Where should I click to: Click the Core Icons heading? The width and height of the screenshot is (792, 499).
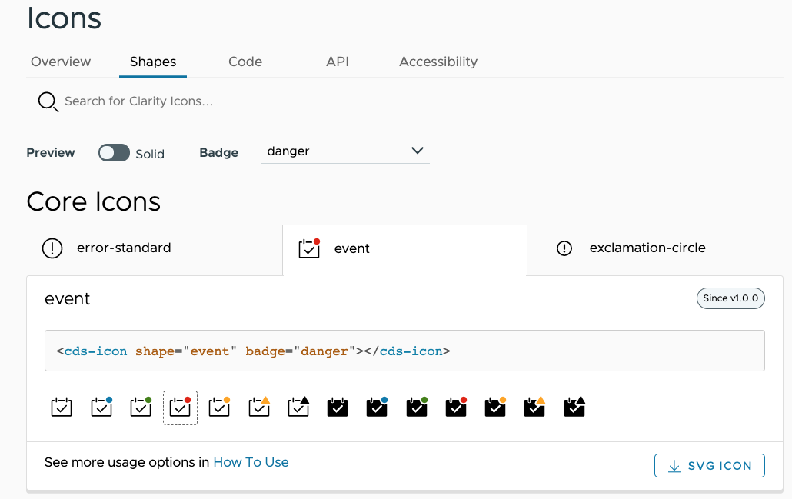pyautogui.click(x=94, y=202)
